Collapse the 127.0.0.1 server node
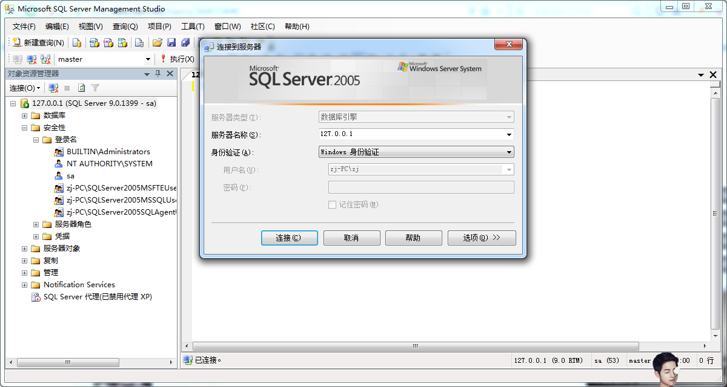 click(13, 103)
